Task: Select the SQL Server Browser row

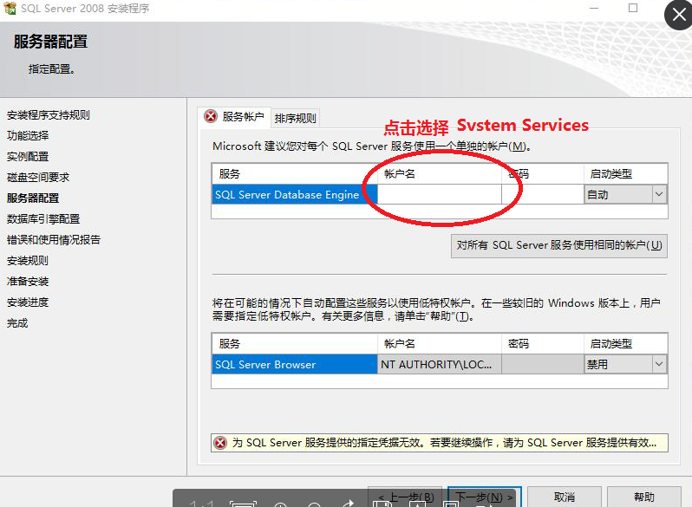Action: pyautogui.click(x=294, y=365)
